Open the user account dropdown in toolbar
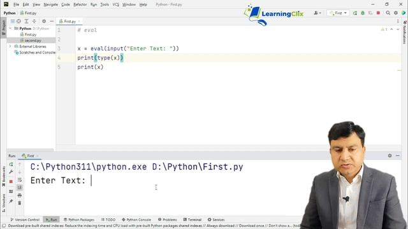This screenshot has height=229, width=408. (x=317, y=13)
